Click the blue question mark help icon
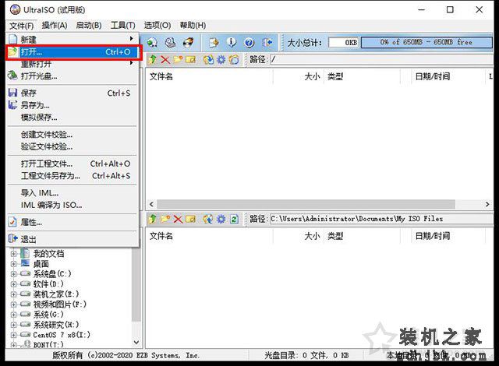 click(249, 42)
